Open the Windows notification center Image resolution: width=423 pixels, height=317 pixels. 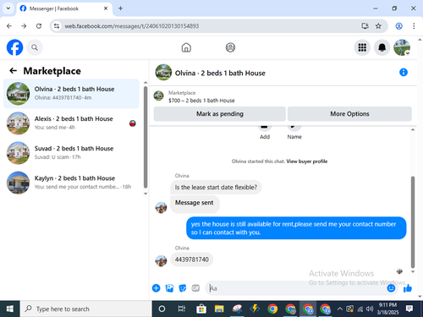tap(409, 309)
